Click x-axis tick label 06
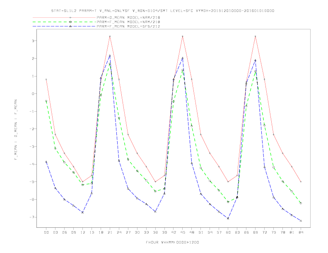Screen dimensions: 328x253 click(x=65, y=232)
